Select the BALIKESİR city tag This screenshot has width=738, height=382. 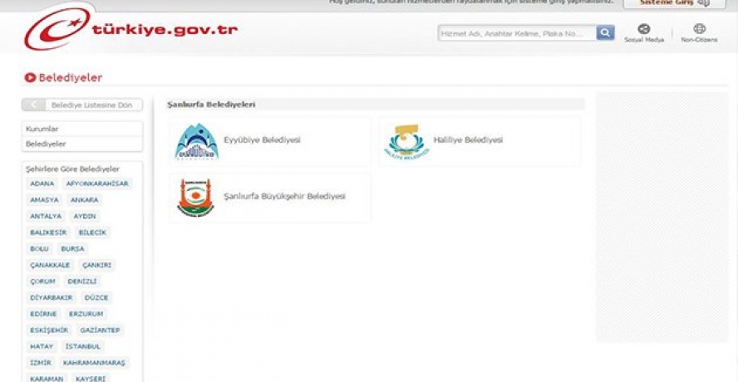pyautogui.click(x=48, y=233)
